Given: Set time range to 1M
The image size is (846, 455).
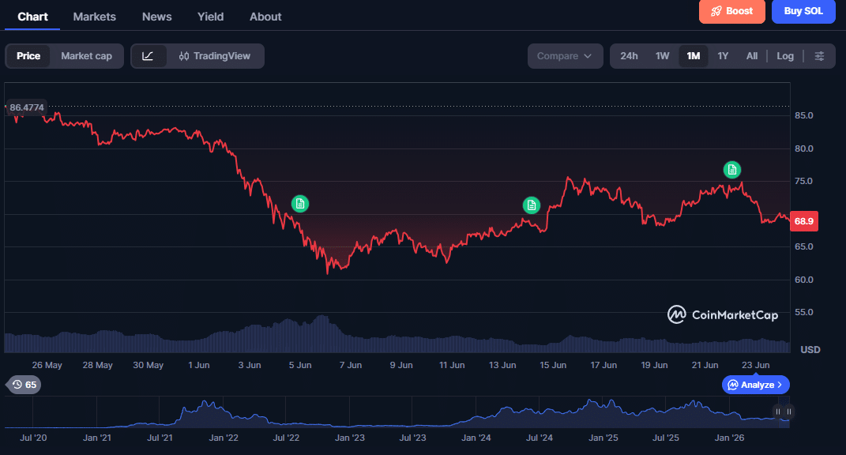Looking at the screenshot, I should [x=694, y=56].
